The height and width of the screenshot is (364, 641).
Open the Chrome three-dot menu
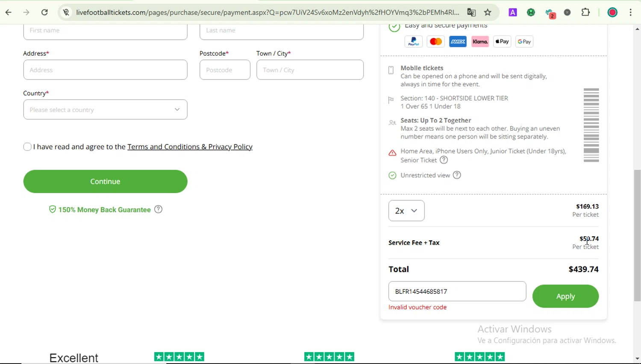click(x=631, y=12)
